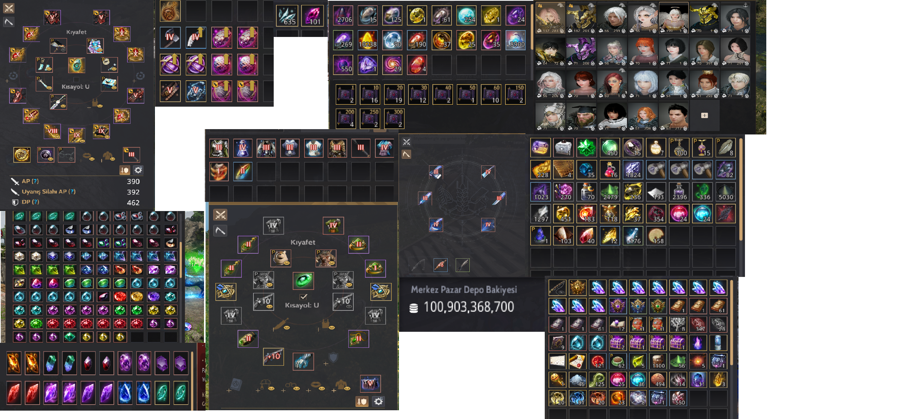The height and width of the screenshot is (419, 898).
Task: Add a new character via the plus slot
Action: pos(704,115)
